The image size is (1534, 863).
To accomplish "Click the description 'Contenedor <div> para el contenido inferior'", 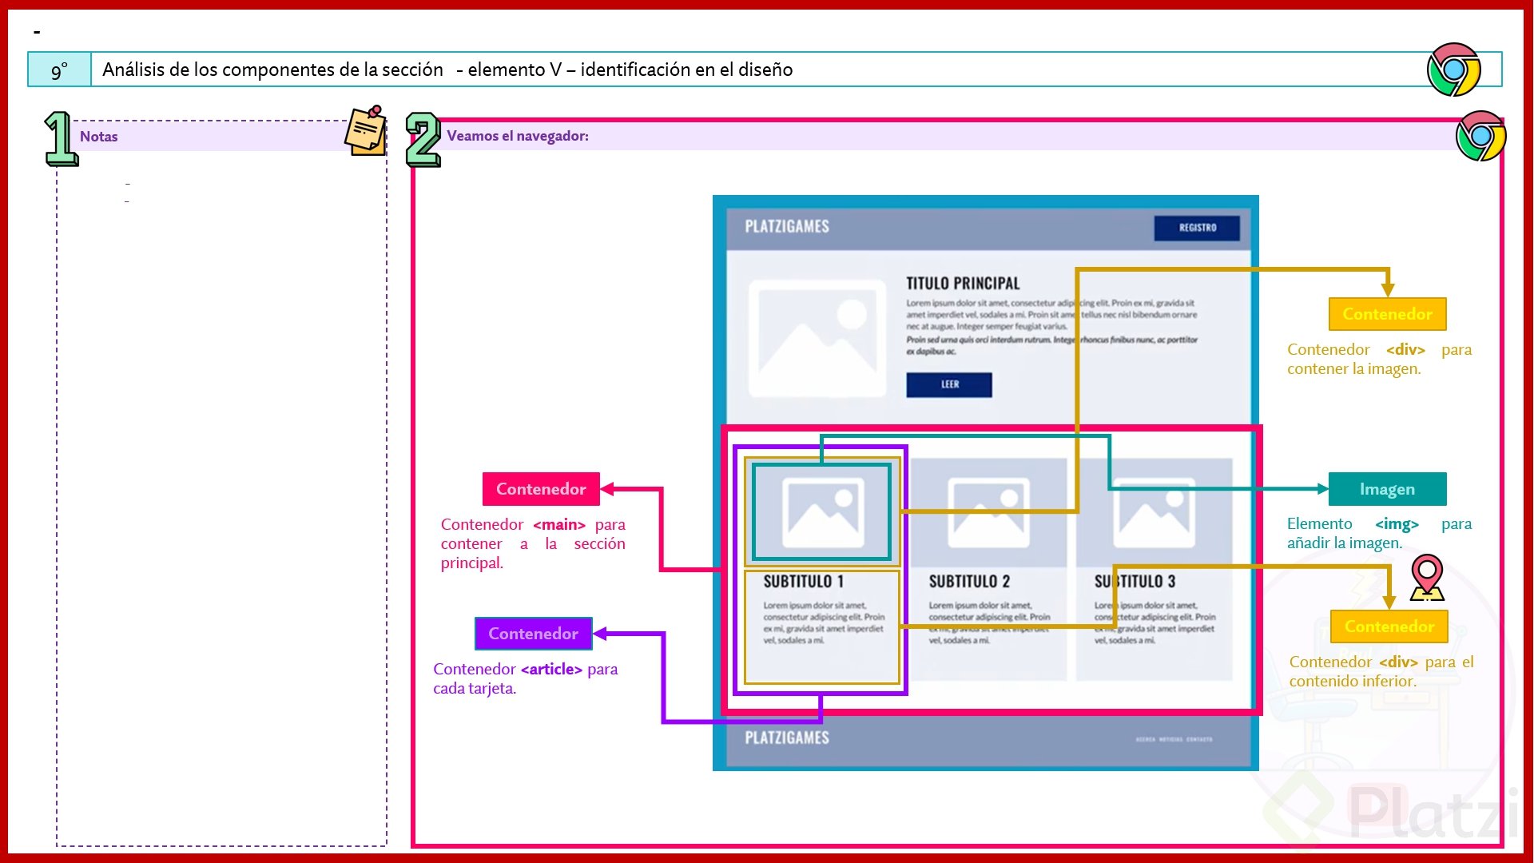I will [1381, 671].
